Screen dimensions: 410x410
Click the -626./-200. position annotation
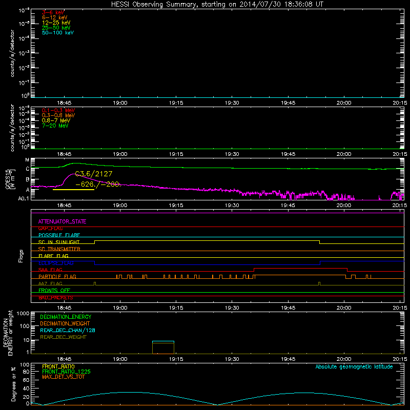click(98, 184)
